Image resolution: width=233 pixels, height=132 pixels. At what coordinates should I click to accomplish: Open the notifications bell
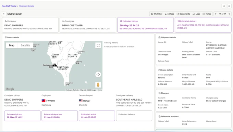click(x=229, y=6)
